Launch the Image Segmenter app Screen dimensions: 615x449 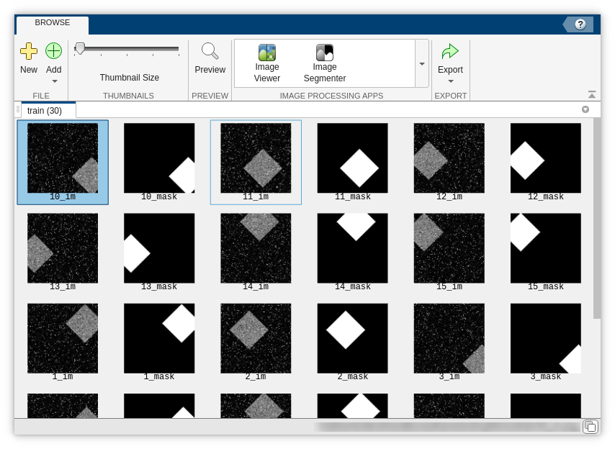pyautogui.click(x=325, y=53)
